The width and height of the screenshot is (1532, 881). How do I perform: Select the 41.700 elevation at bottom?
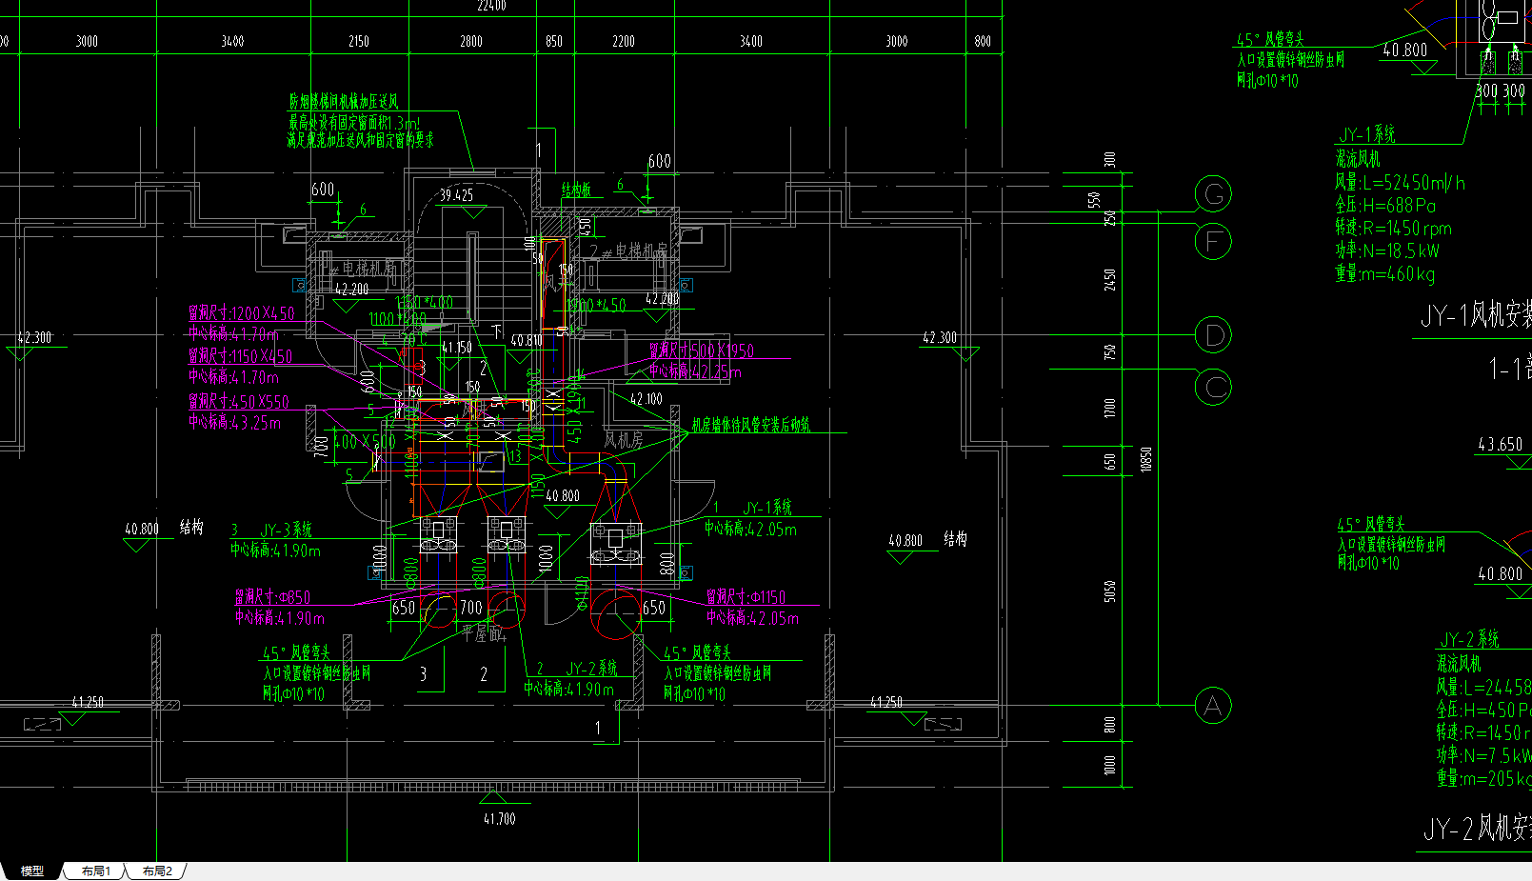click(x=499, y=818)
